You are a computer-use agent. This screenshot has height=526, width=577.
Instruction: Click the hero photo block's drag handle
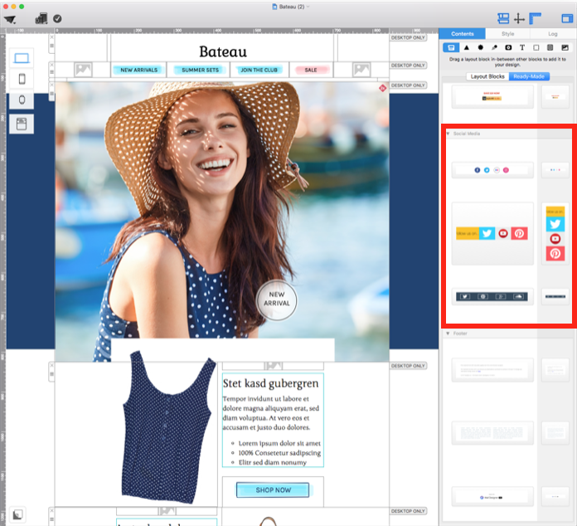click(x=51, y=94)
